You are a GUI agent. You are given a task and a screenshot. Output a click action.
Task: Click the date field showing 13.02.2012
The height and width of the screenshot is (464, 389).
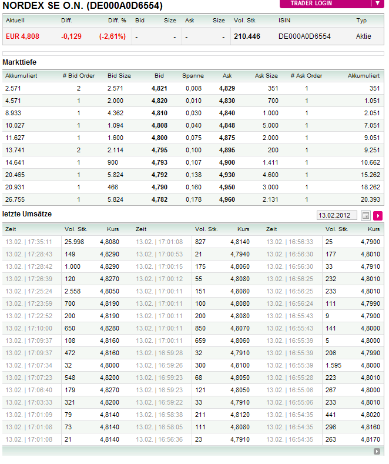tap(336, 215)
